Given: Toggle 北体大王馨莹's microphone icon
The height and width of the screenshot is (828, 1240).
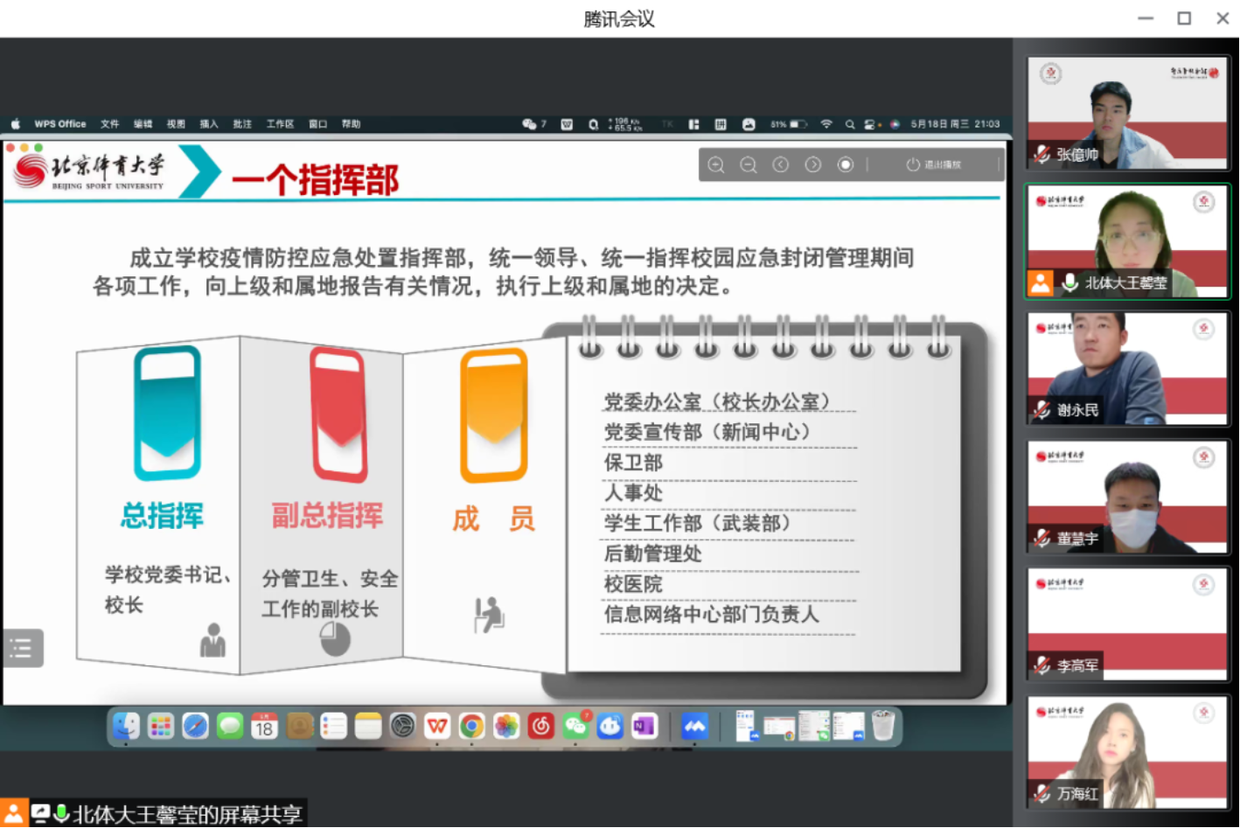Looking at the screenshot, I should click(1069, 282).
